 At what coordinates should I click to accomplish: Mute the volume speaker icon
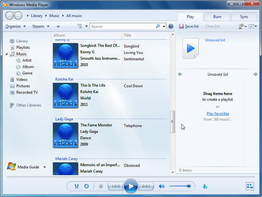[161, 186]
